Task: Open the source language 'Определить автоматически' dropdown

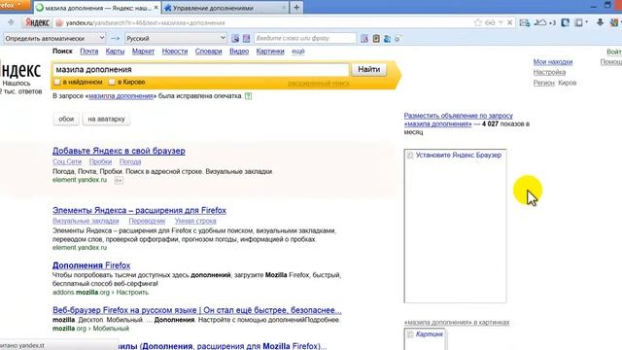Action: click(x=54, y=38)
